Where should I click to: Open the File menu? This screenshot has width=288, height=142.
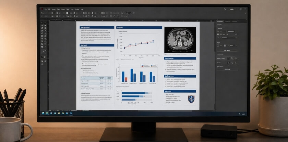click(x=46, y=9)
